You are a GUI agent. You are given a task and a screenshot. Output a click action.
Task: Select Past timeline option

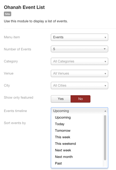77,163
